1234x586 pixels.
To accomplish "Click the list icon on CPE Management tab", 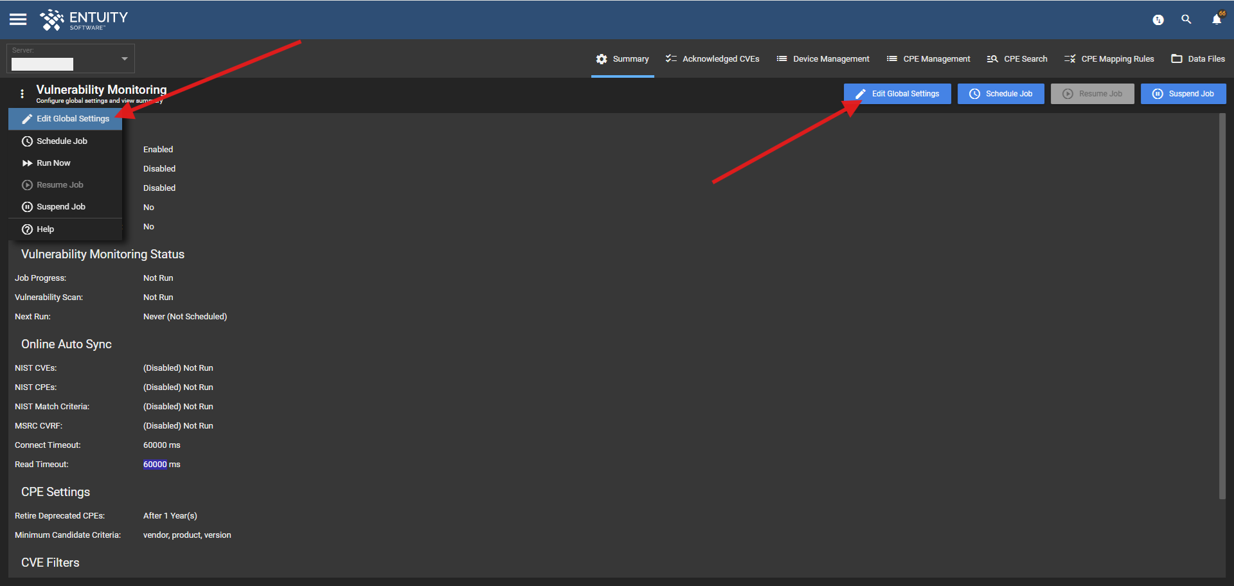I will (892, 58).
